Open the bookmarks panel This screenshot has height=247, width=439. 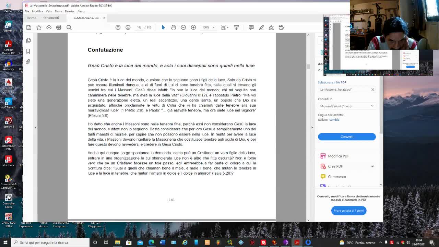[28, 51]
